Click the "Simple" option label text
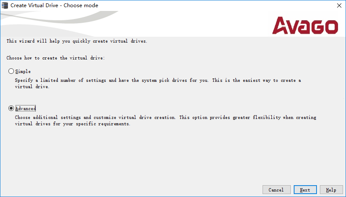 coord(23,71)
